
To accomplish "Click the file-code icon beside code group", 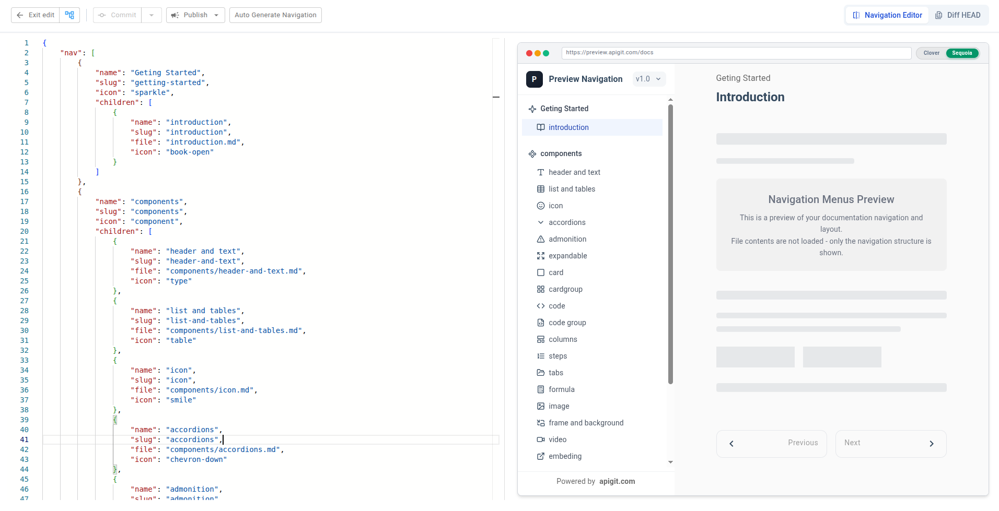I will click(x=541, y=323).
